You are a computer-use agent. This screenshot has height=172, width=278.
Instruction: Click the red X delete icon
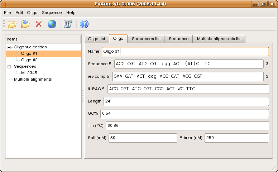pos(39,24)
